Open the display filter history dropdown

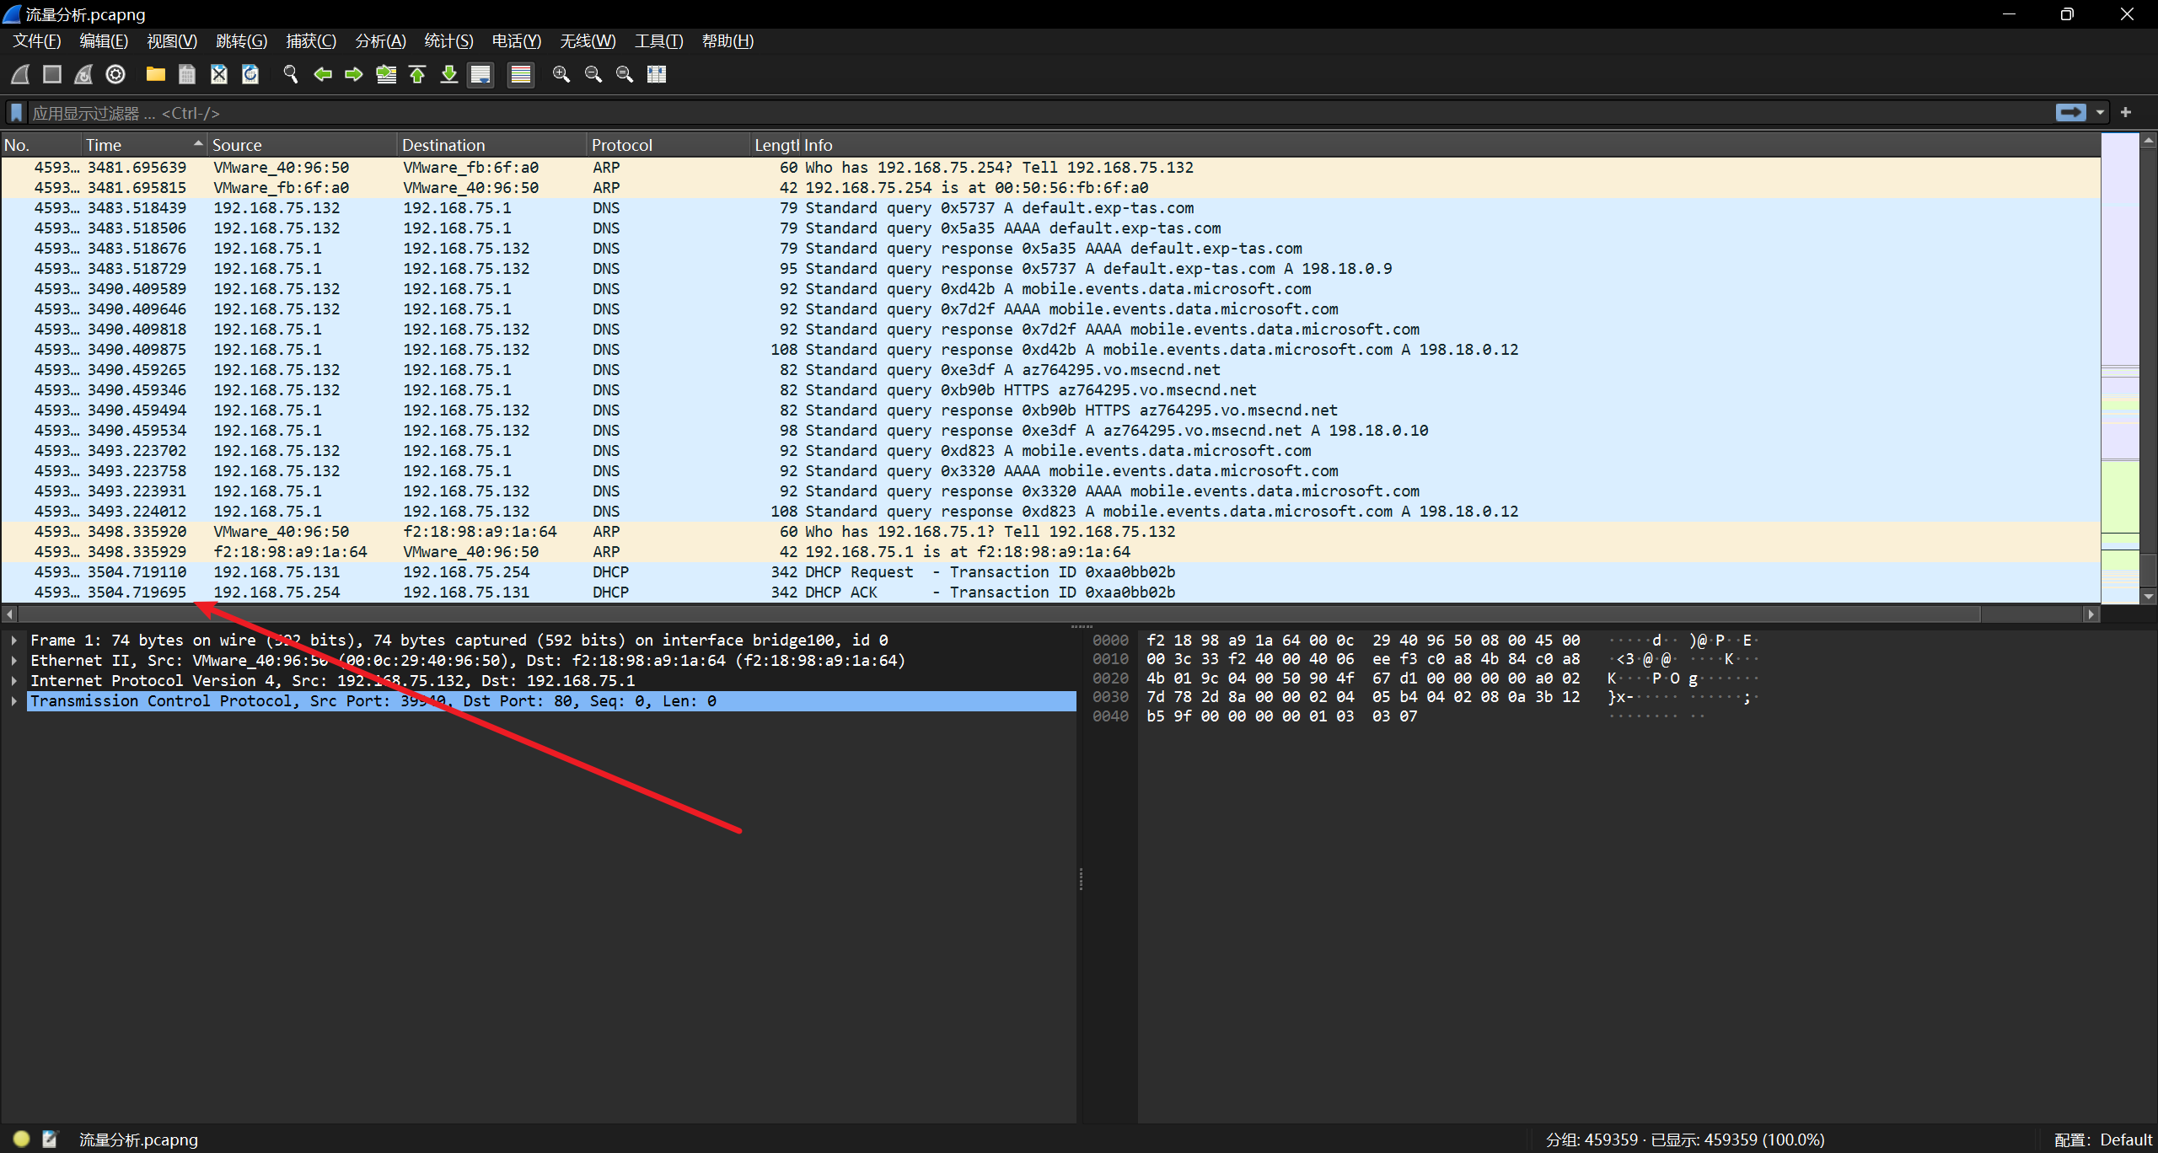2100,112
